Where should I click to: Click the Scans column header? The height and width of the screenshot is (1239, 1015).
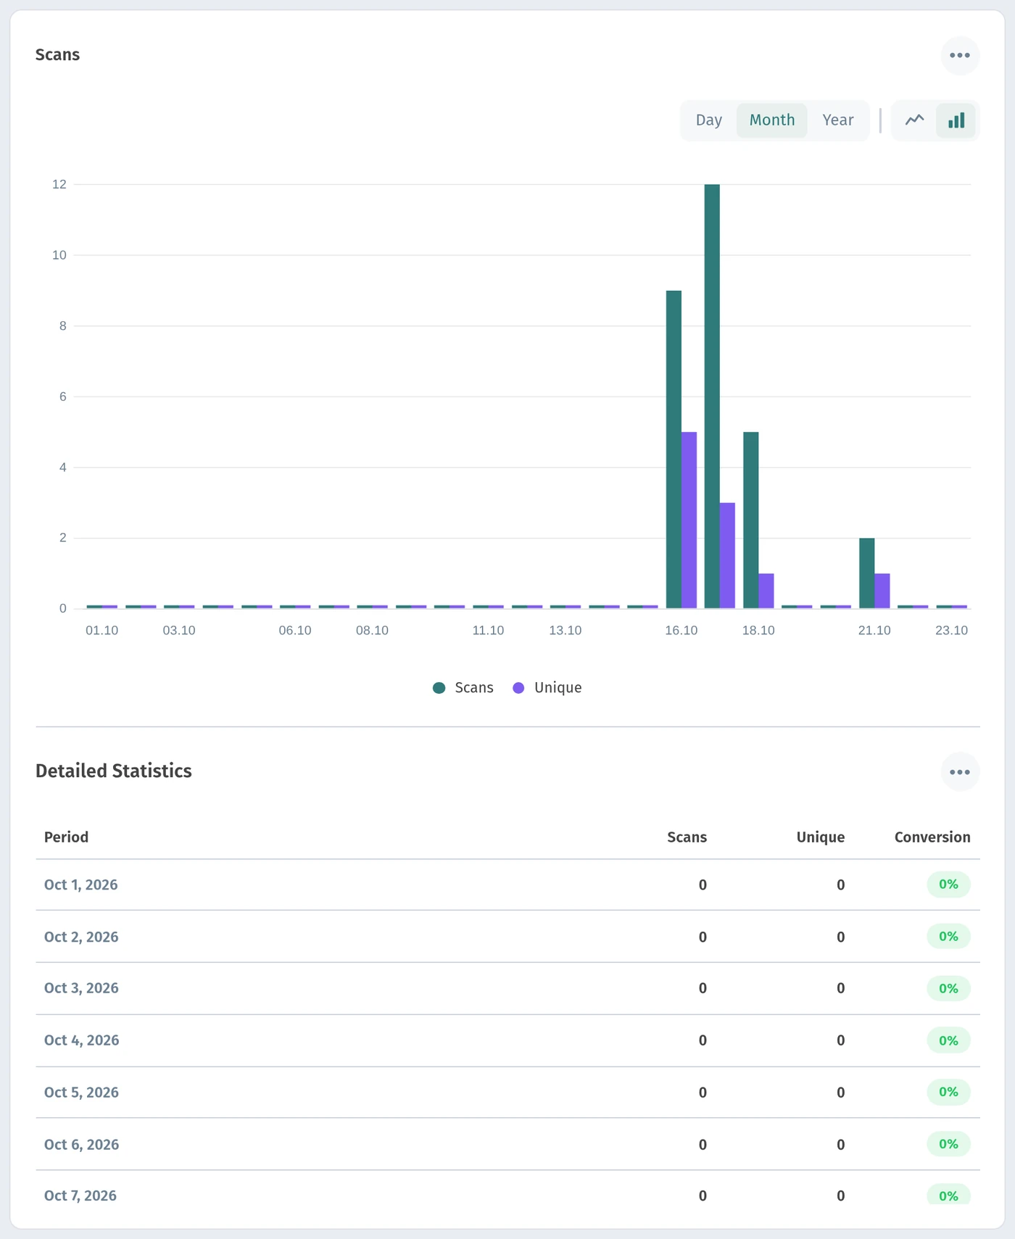[687, 837]
